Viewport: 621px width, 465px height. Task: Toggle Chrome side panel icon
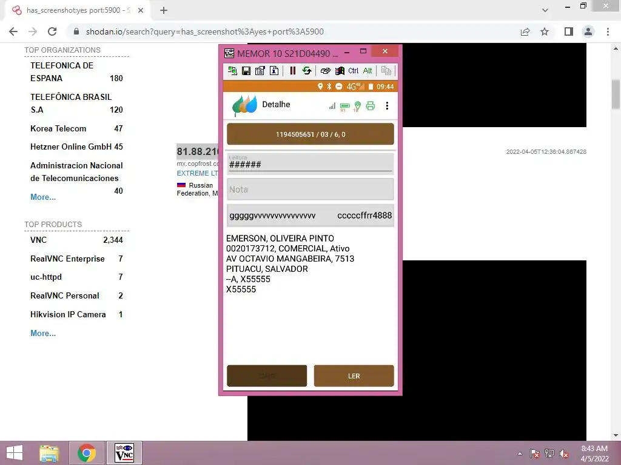tap(569, 31)
